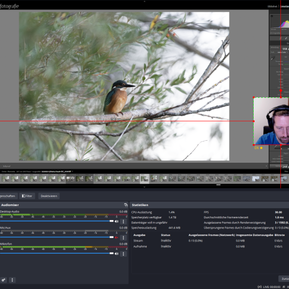Click the 1.8 ms render time value
This screenshot has width=289, height=289.
[279, 217]
